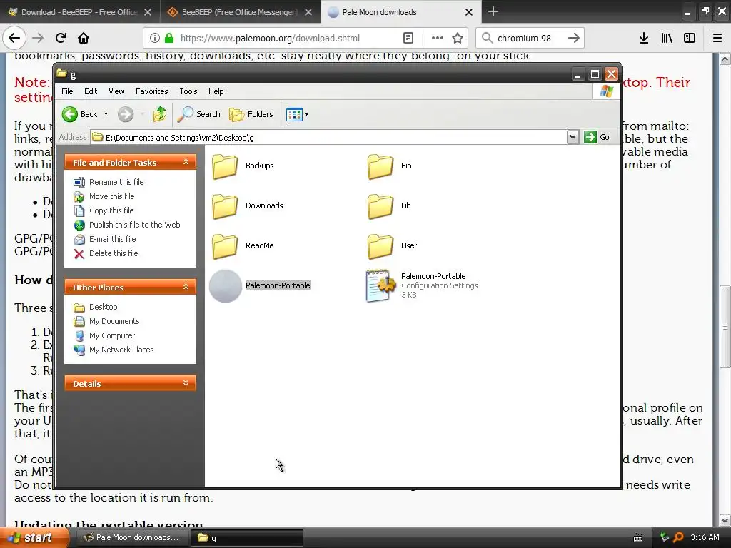Open My Computer in Other Places
This screenshot has width=731, height=548.
coord(112,335)
